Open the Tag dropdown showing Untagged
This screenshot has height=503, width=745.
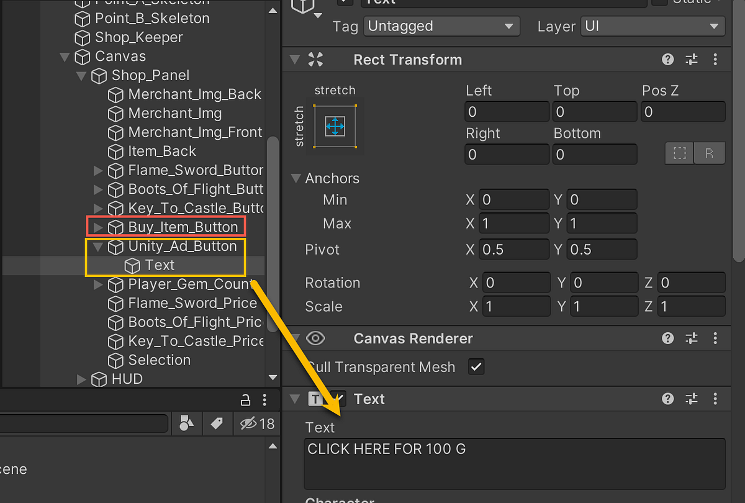click(x=441, y=26)
